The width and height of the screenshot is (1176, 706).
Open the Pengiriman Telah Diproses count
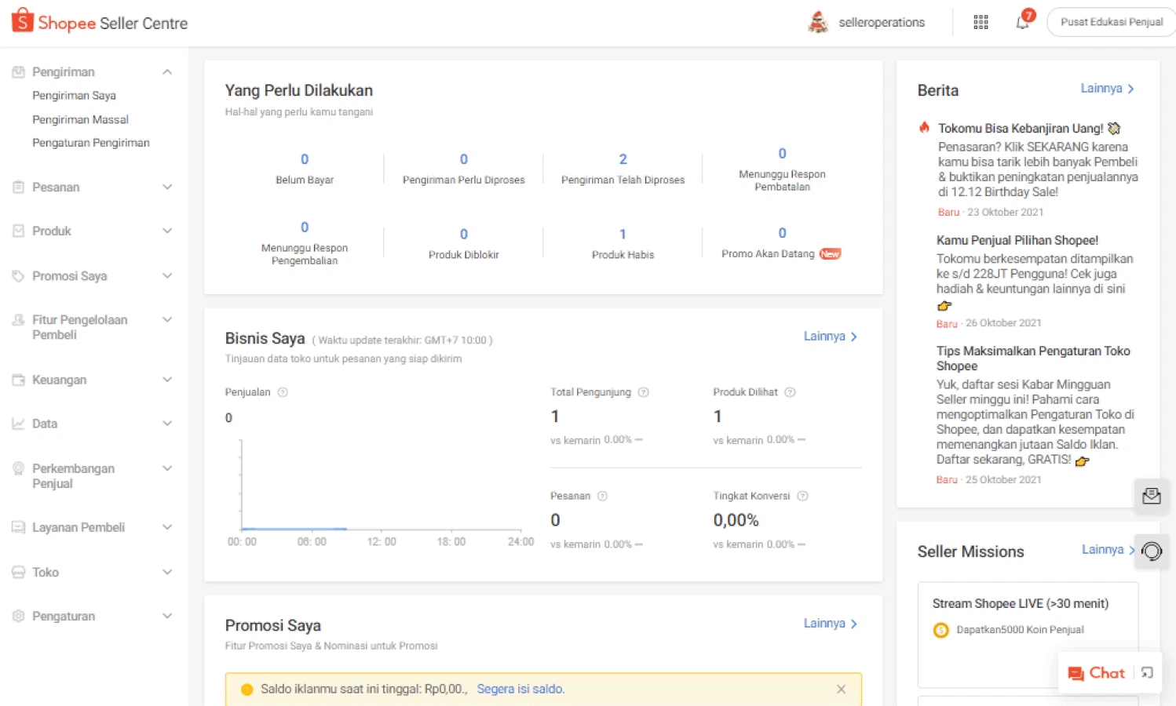coord(623,159)
